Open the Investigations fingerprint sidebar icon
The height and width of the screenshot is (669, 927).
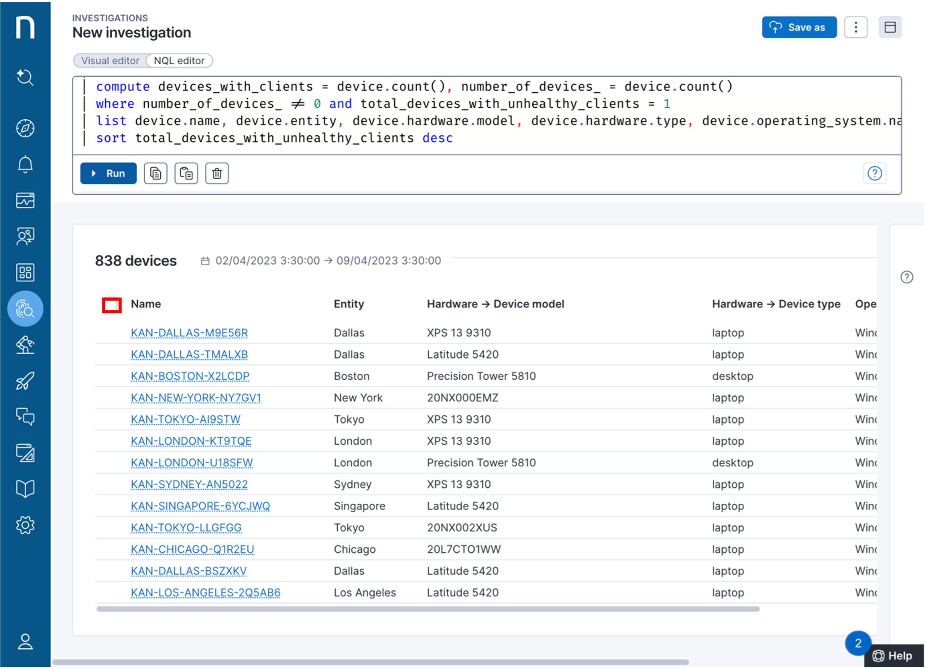[x=25, y=309]
